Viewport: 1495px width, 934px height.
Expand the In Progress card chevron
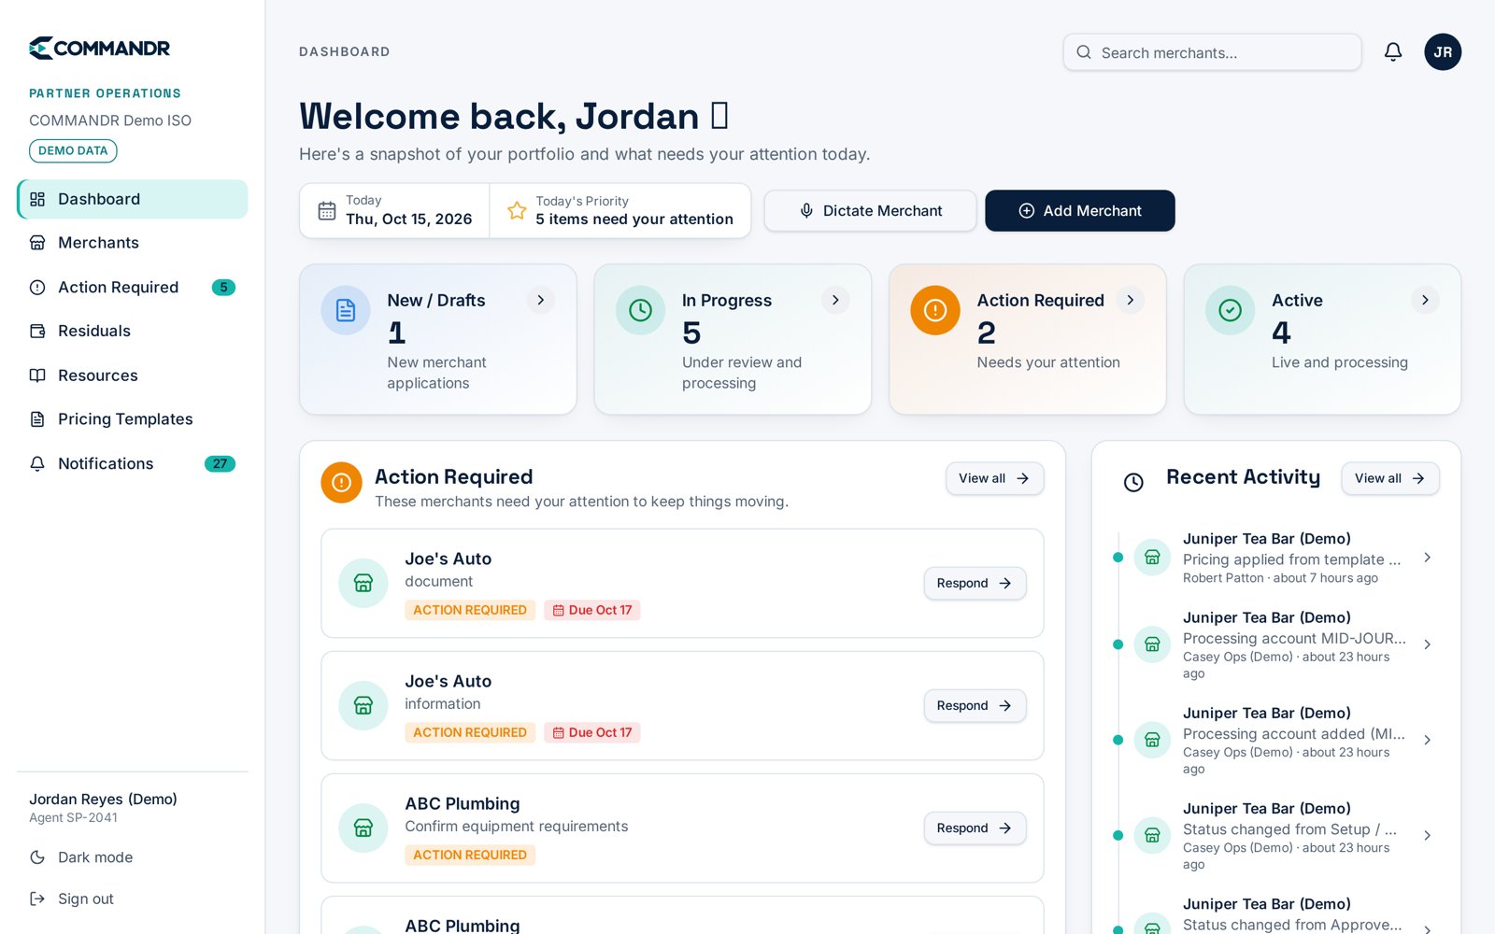(835, 300)
